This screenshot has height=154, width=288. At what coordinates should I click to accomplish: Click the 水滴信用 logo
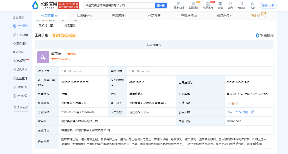[45, 5]
